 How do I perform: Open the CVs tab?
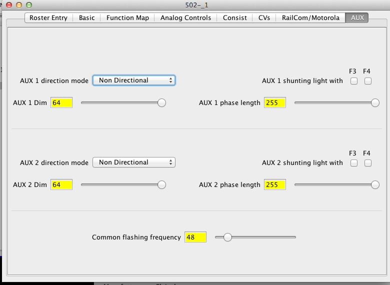(x=264, y=18)
